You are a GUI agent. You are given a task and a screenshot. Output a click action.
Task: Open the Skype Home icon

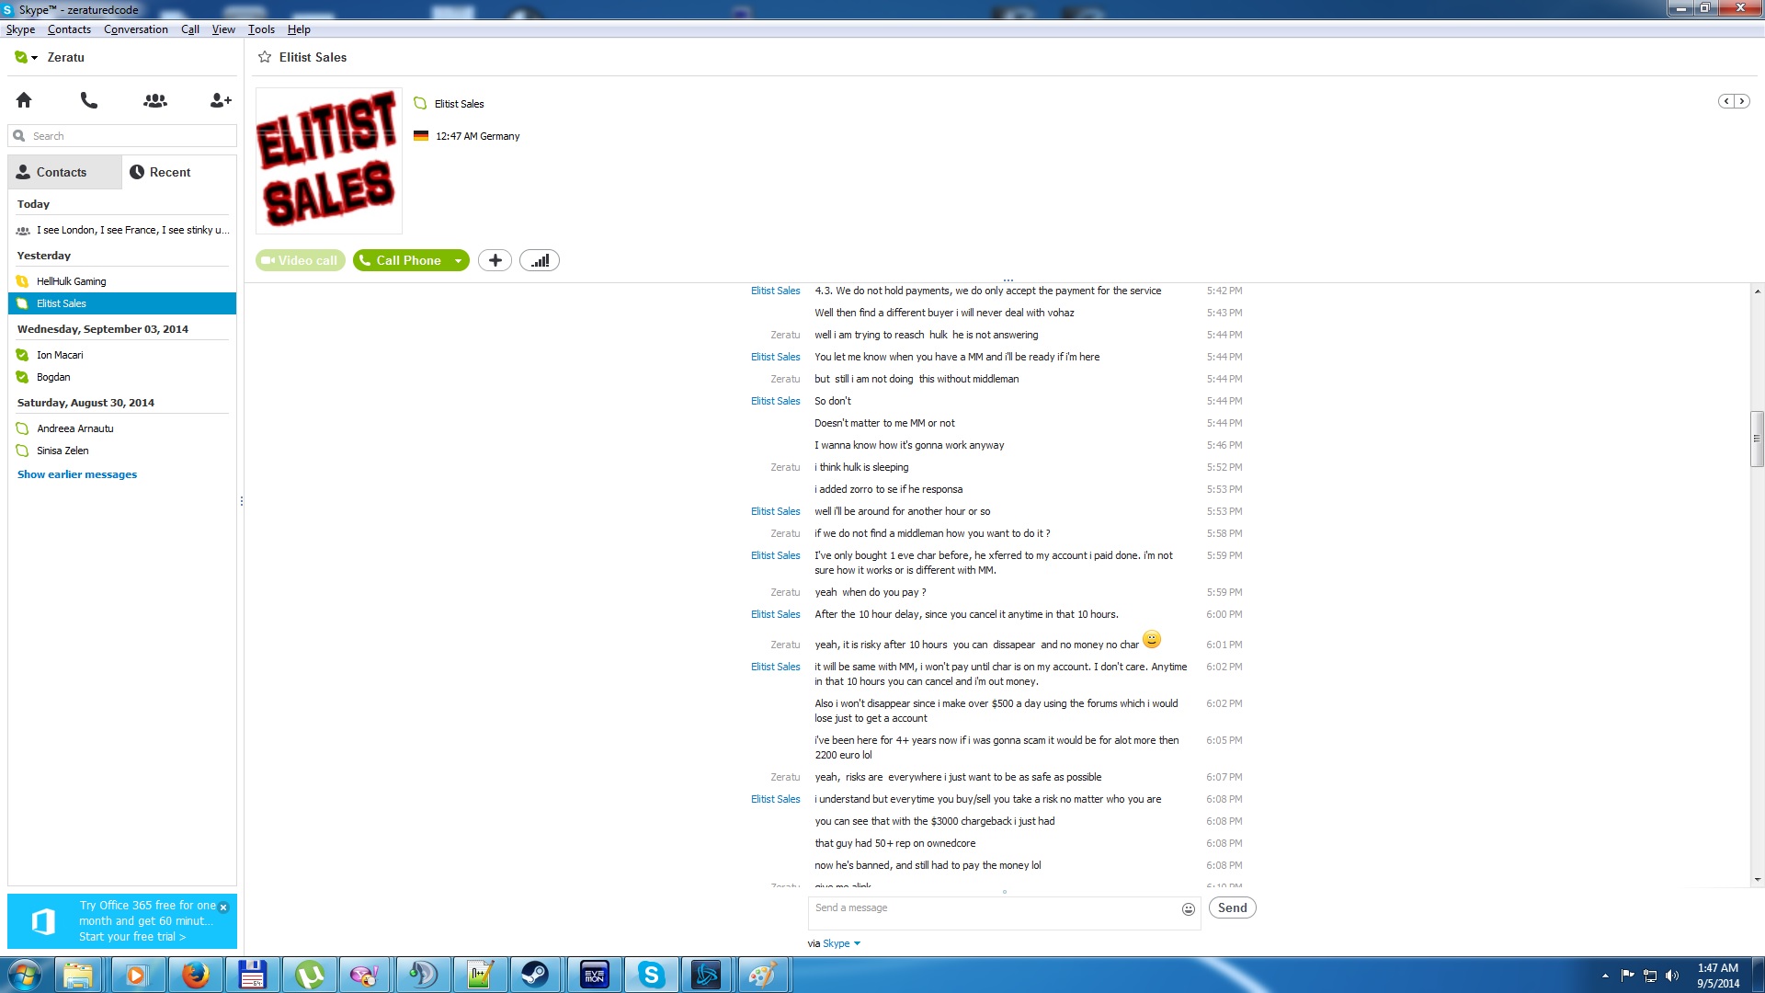pos(24,100)
